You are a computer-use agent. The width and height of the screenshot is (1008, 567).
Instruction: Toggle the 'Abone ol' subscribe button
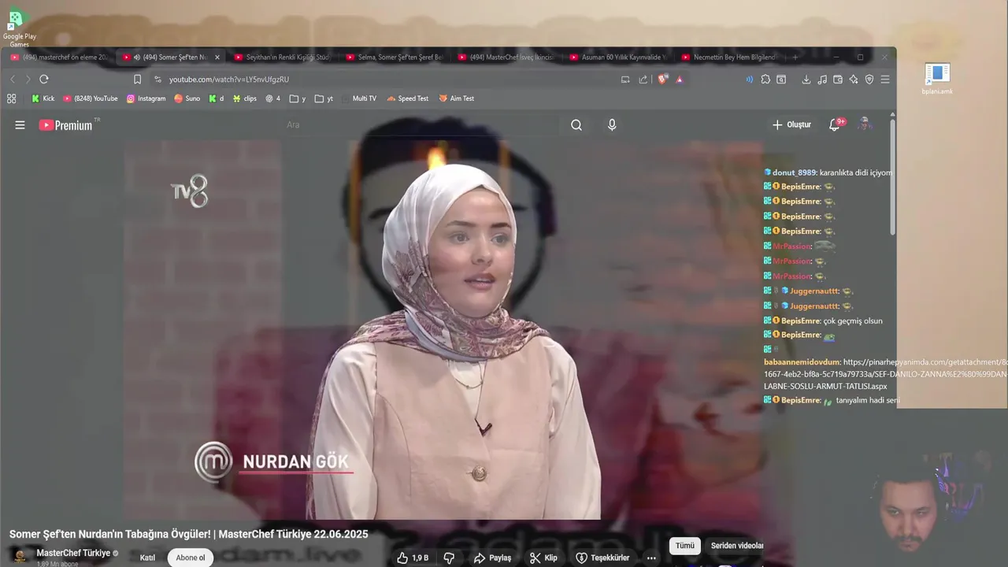tap(191, 558)
